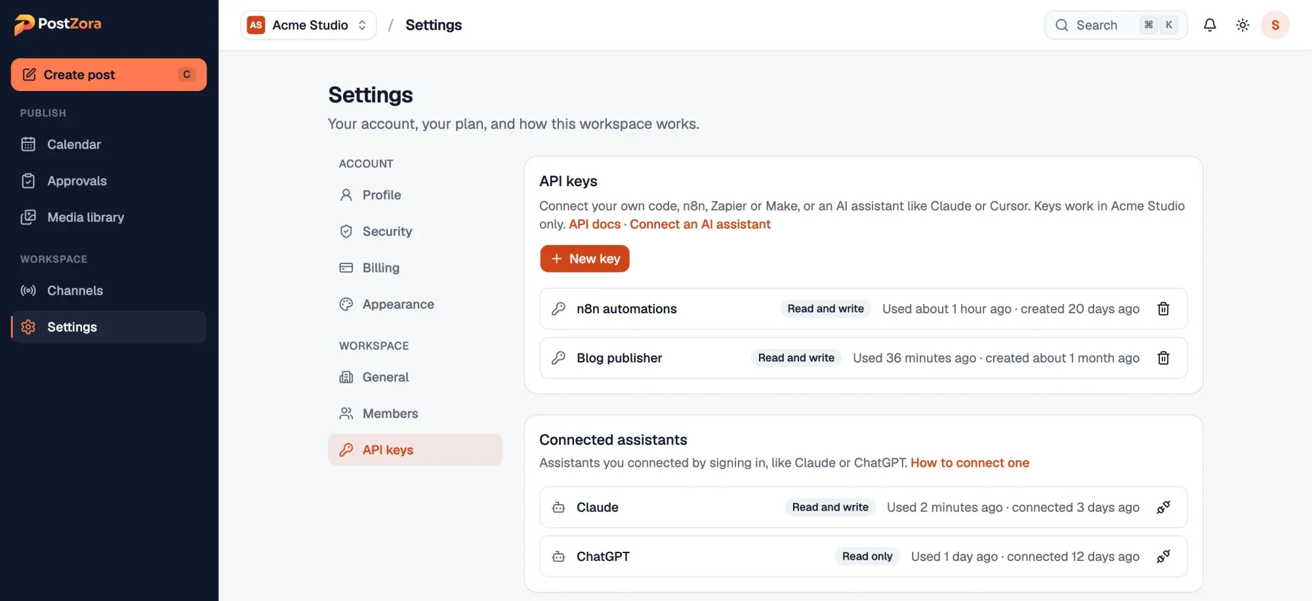This screenshot has height=601, width=1312.
Task: Click Read and write badge on Claude
Action: [830, 507]
